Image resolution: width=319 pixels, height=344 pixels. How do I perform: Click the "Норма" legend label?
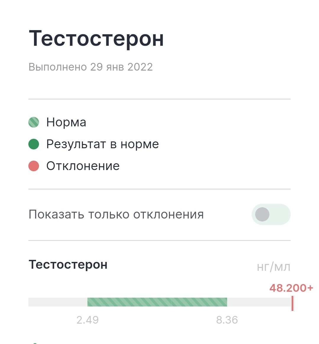66,122
